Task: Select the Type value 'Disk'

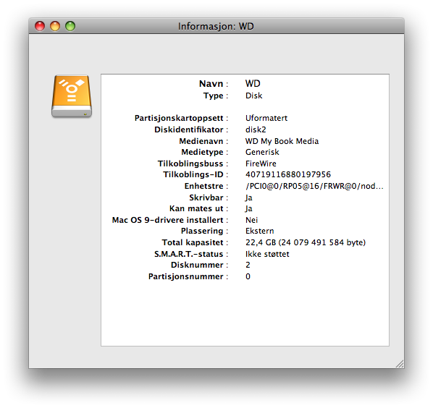Action: [253, 95]
